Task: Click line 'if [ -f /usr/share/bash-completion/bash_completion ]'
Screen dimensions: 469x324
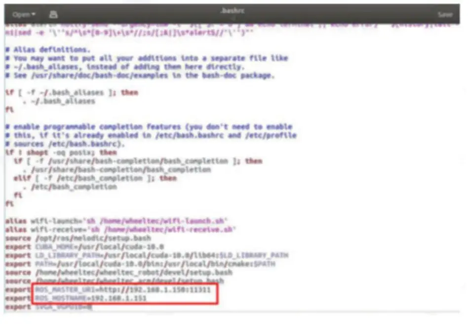Action: (138, 161)
